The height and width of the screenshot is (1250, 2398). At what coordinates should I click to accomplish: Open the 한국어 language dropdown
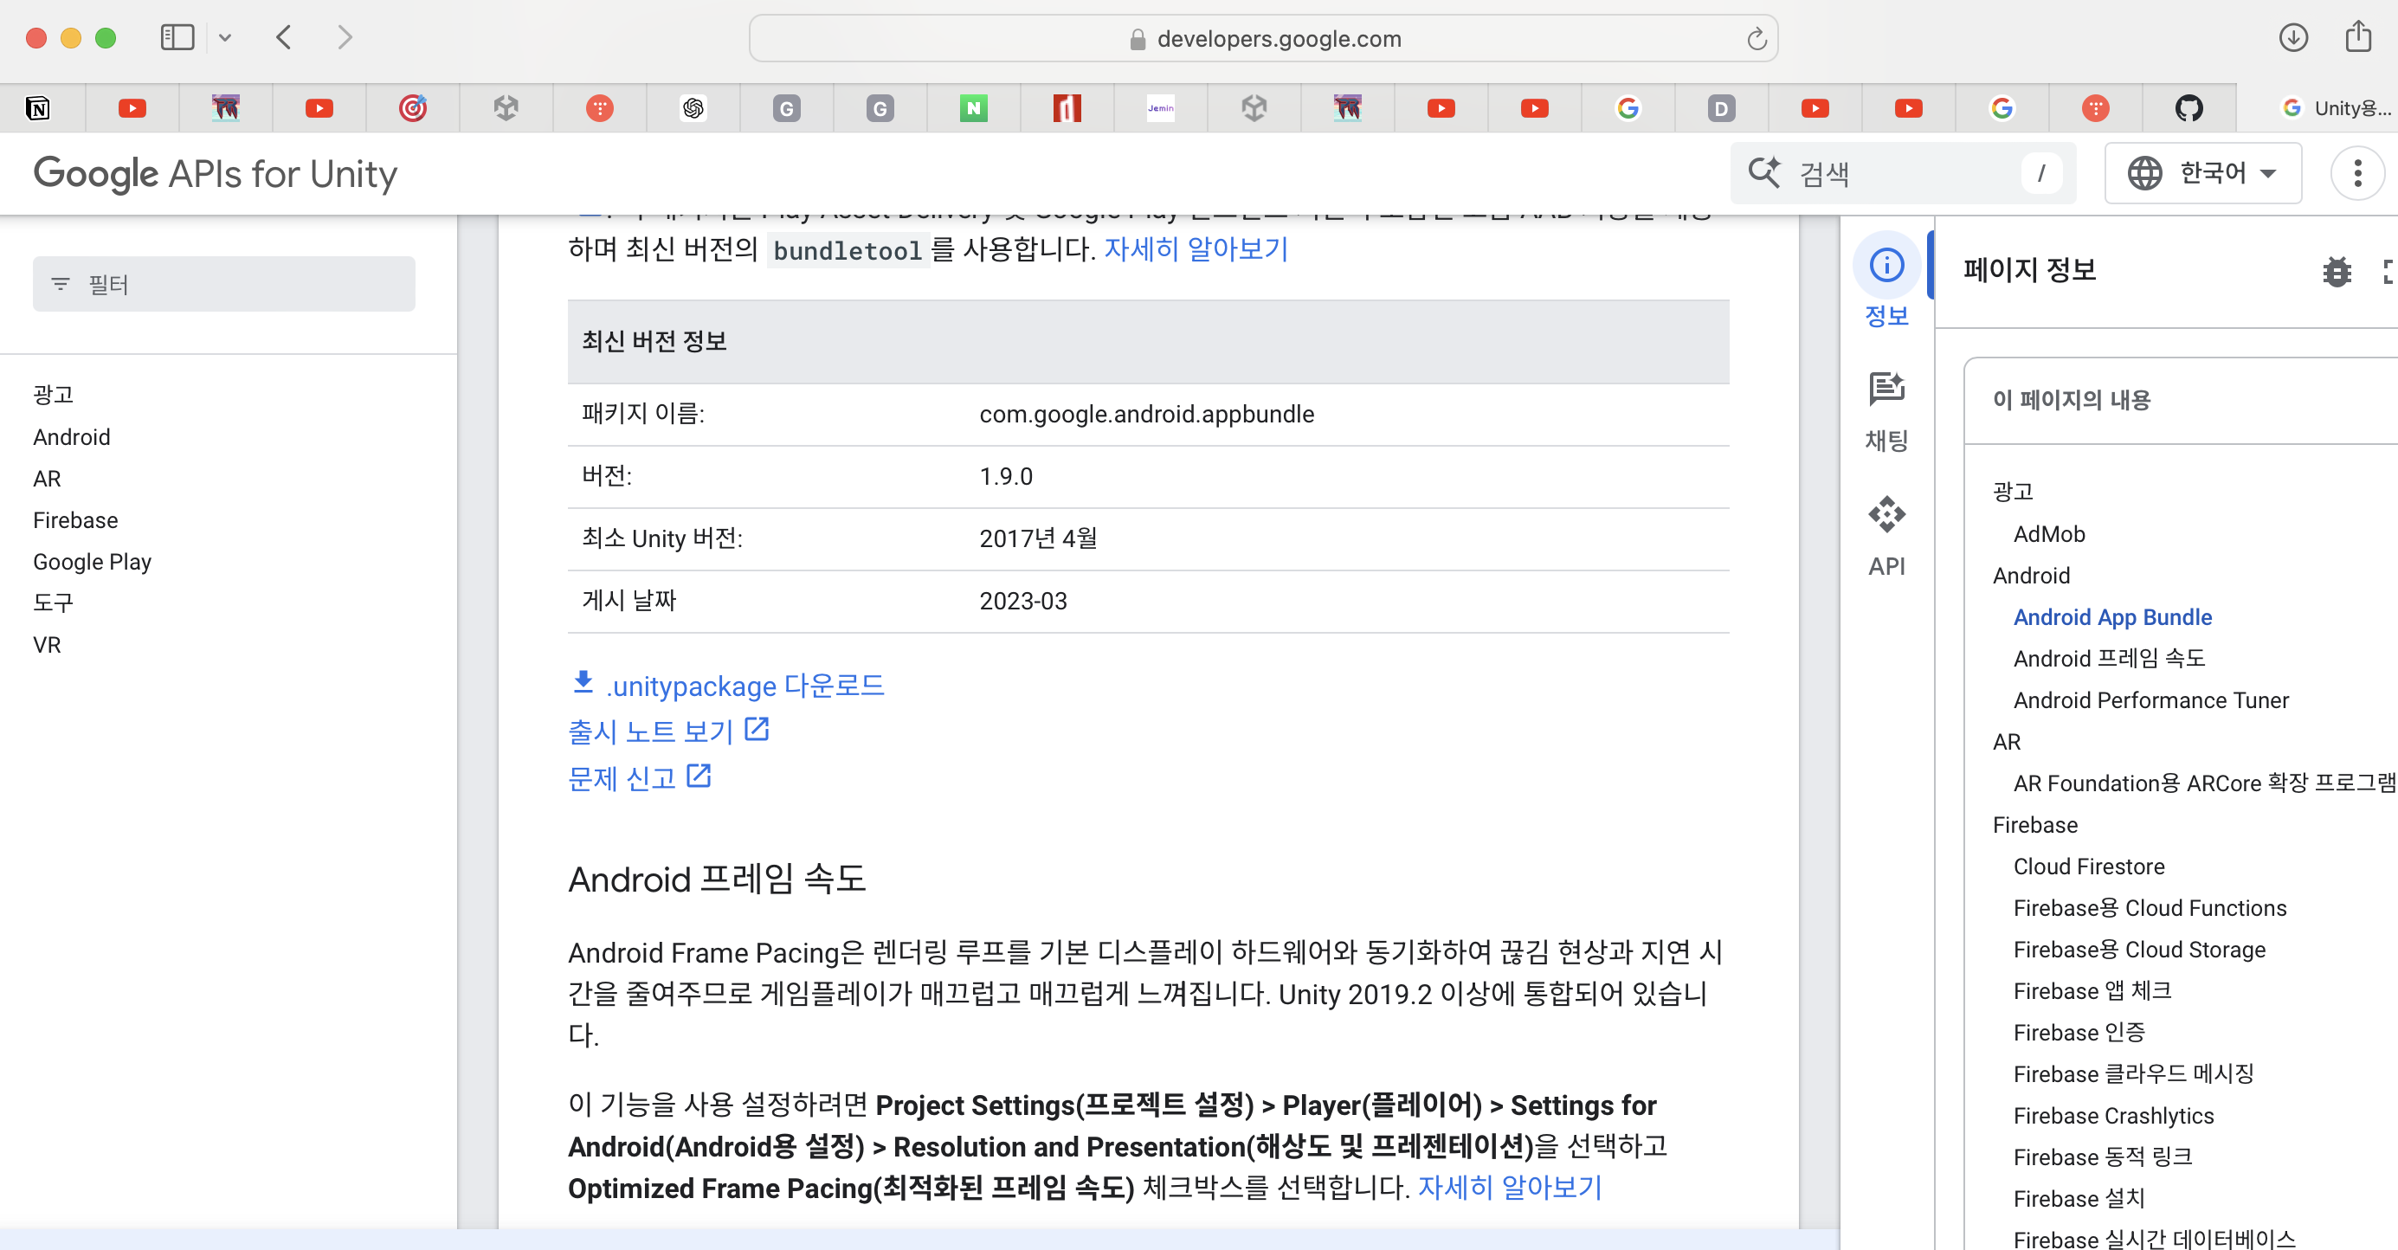coord(2202,173)
